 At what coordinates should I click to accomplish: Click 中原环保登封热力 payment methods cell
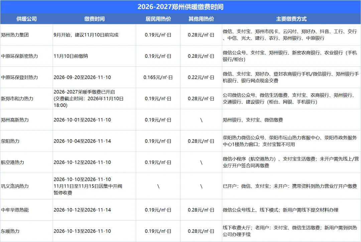(291, 77)
